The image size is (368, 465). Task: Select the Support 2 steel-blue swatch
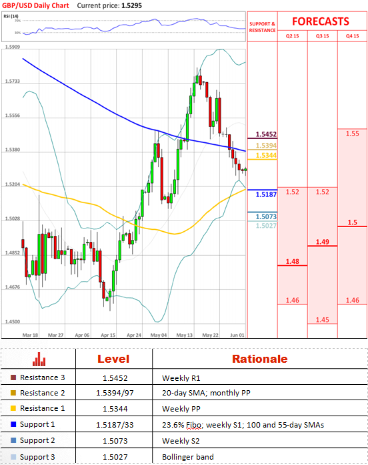[x=13, y=440]
